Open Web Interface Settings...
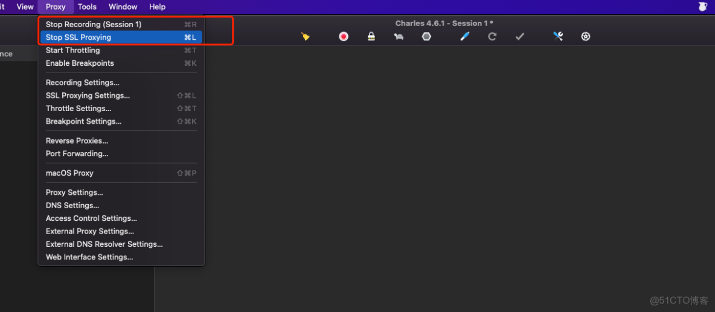 click(121, 257)
